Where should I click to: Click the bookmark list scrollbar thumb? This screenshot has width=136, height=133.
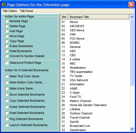coord(132,52)
